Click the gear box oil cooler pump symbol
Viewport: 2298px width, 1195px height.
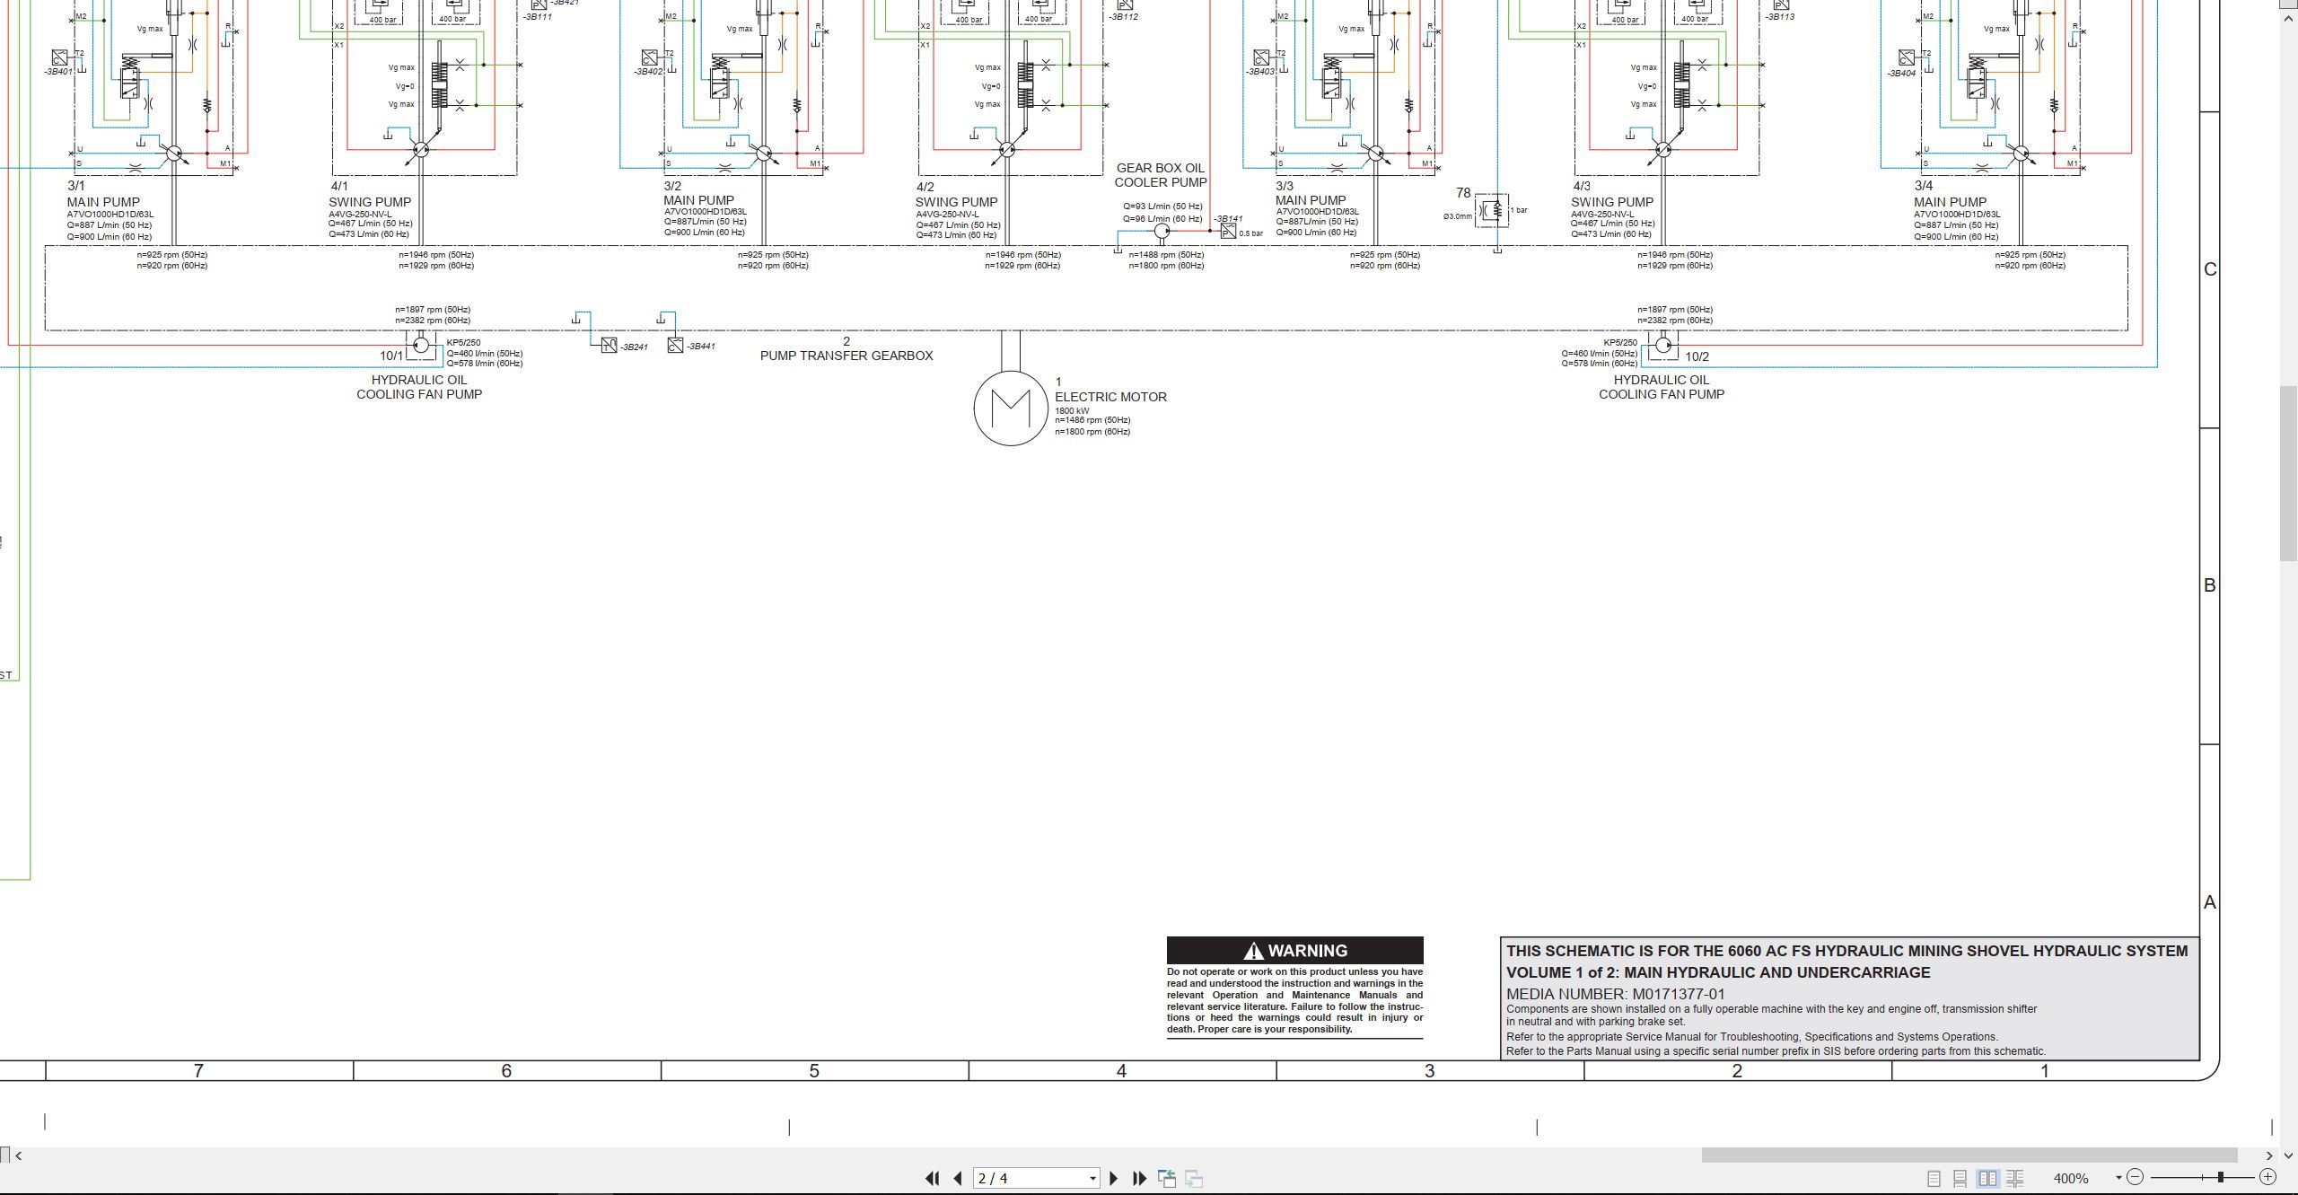[x=1162, y=231]
